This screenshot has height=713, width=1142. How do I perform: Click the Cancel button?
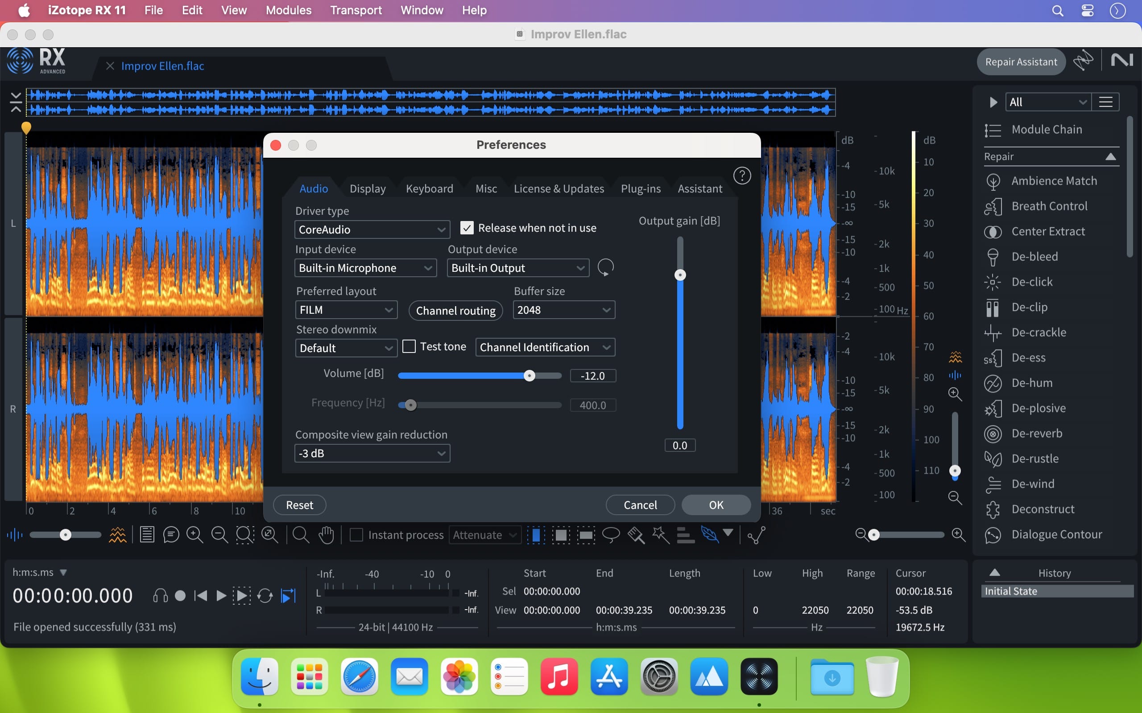coord(640,504)
